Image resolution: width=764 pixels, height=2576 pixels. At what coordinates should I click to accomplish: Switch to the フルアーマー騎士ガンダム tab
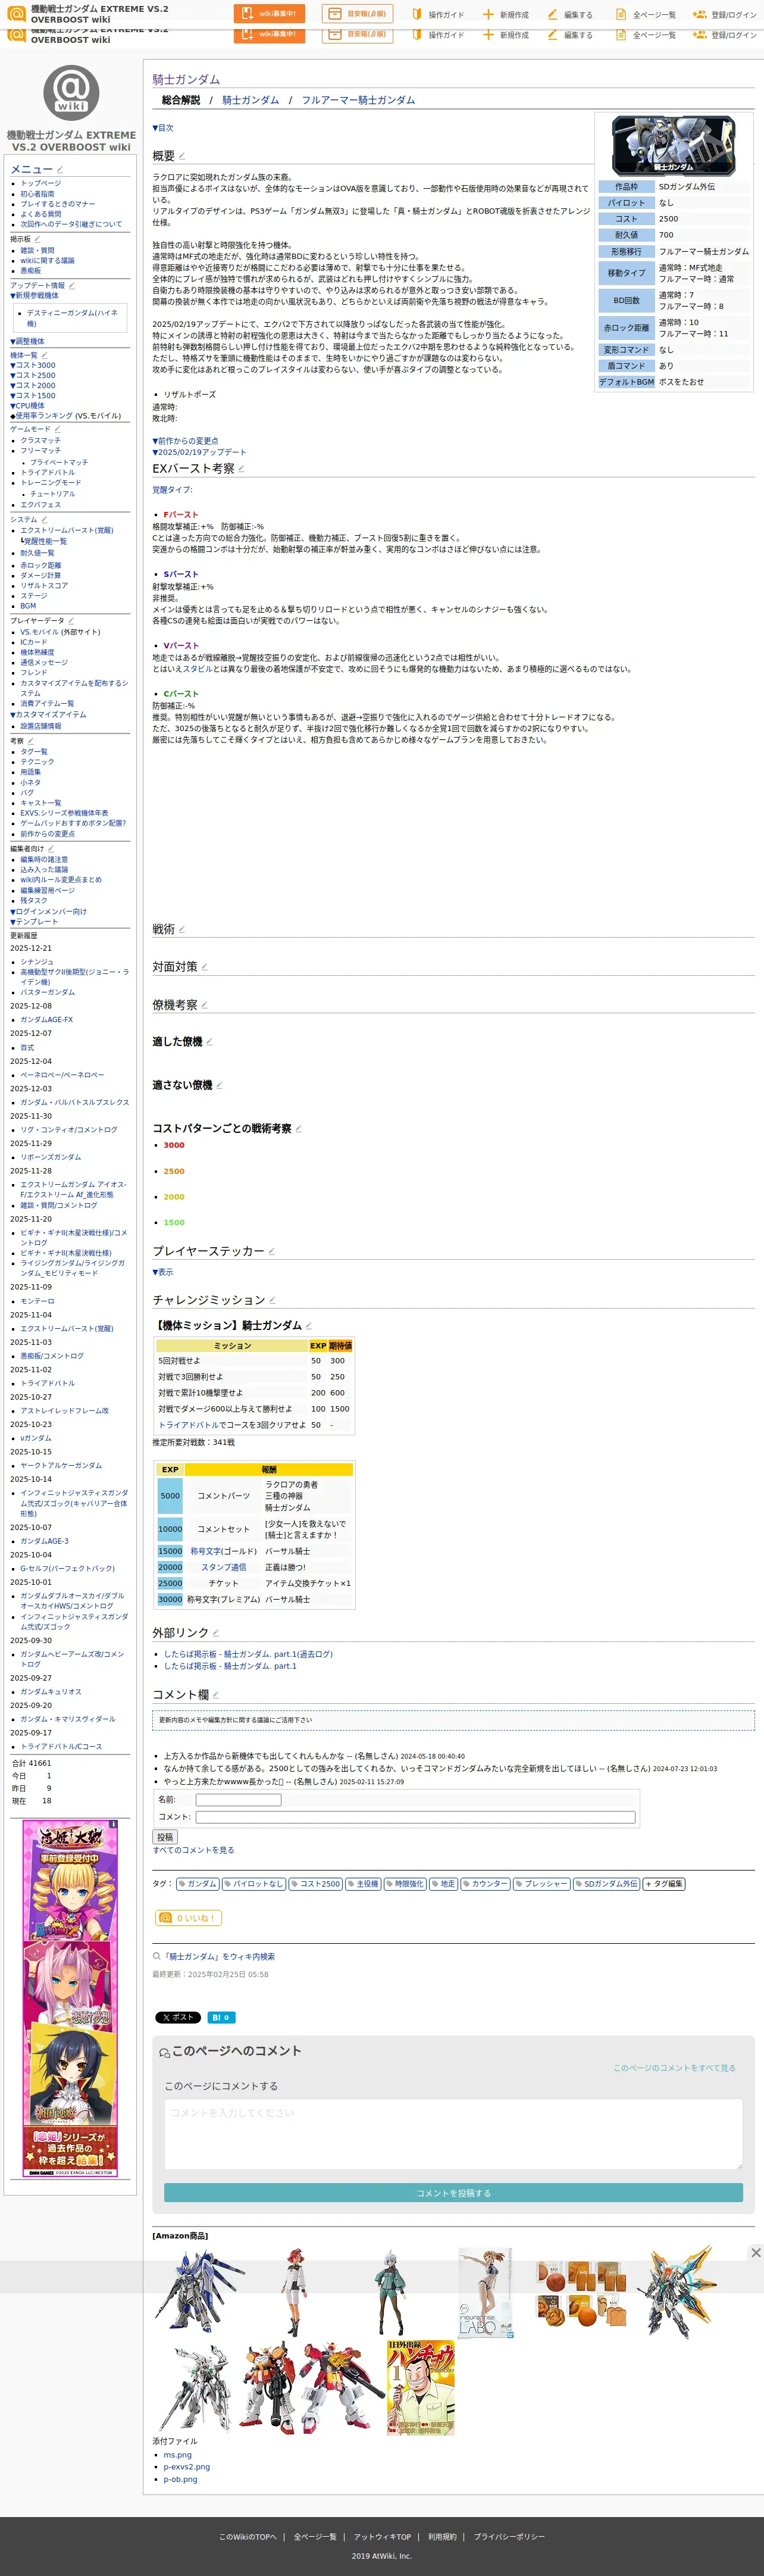(x=358, y=100)
